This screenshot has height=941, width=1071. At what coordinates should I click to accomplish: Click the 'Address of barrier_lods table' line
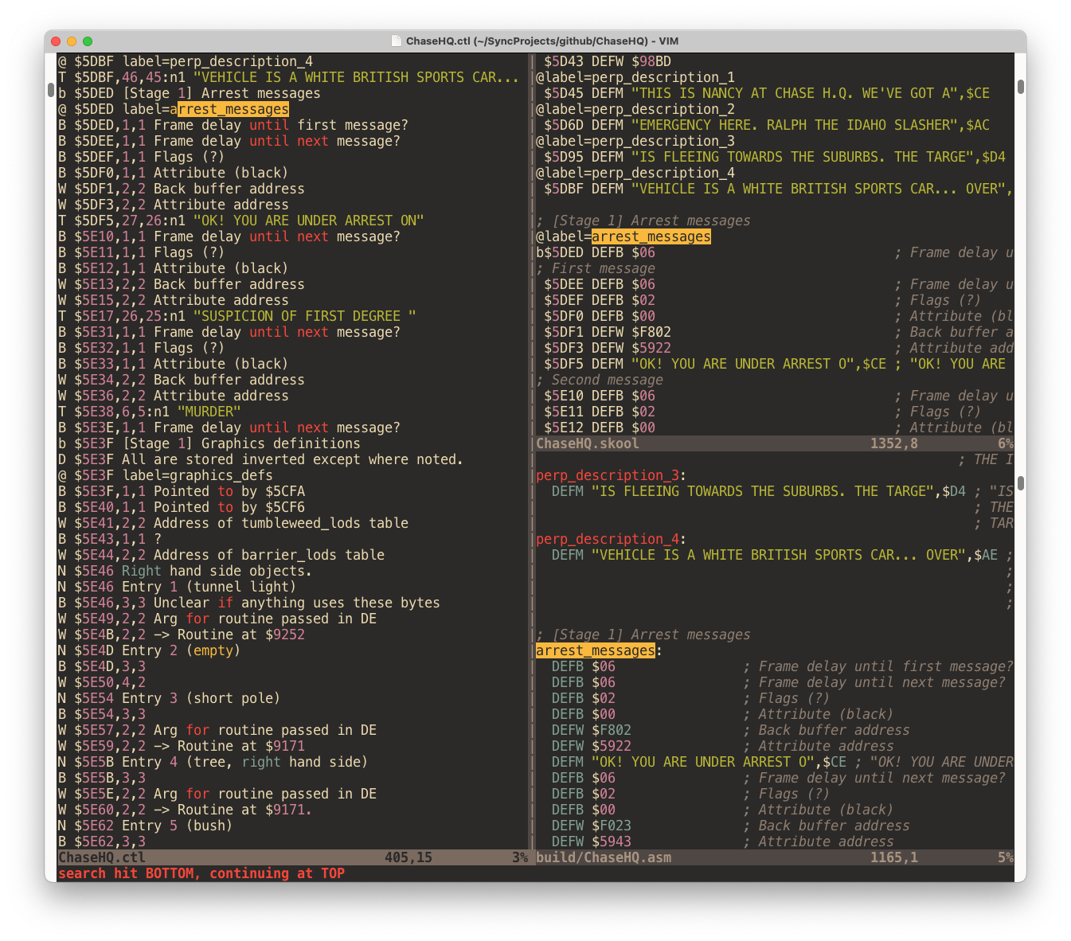click(x=221, y=555)
